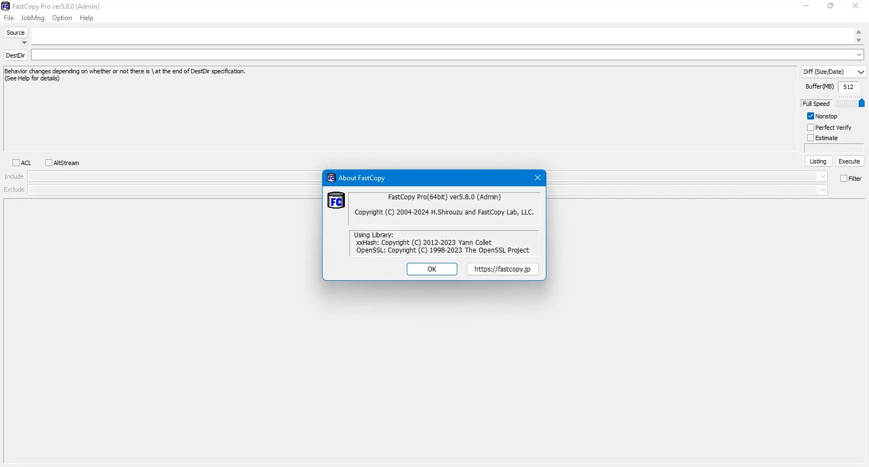
Task: Click the source history arrow under Source button
Action: pos(24,43)
